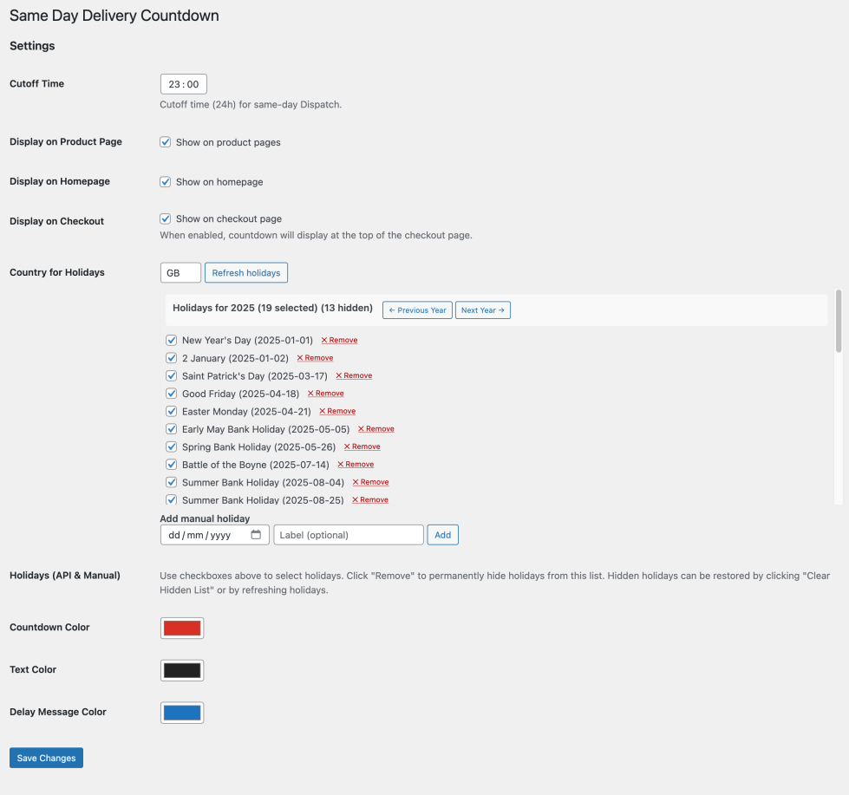The width and height of the screenshot is (849, 795).
Task: Click the Refresh holidays button
Action: [246, 273]
